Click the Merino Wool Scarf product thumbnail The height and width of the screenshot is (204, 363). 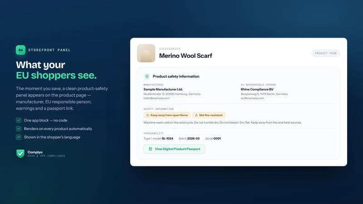146,53
